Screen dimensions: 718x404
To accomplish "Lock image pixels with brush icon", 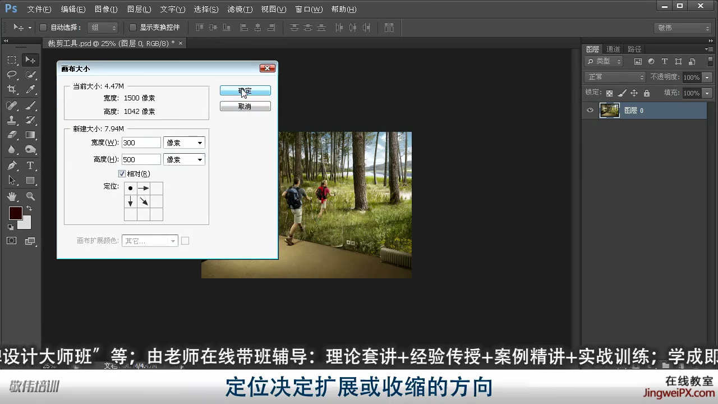I will pyautogui.click(x=622, y=93).
